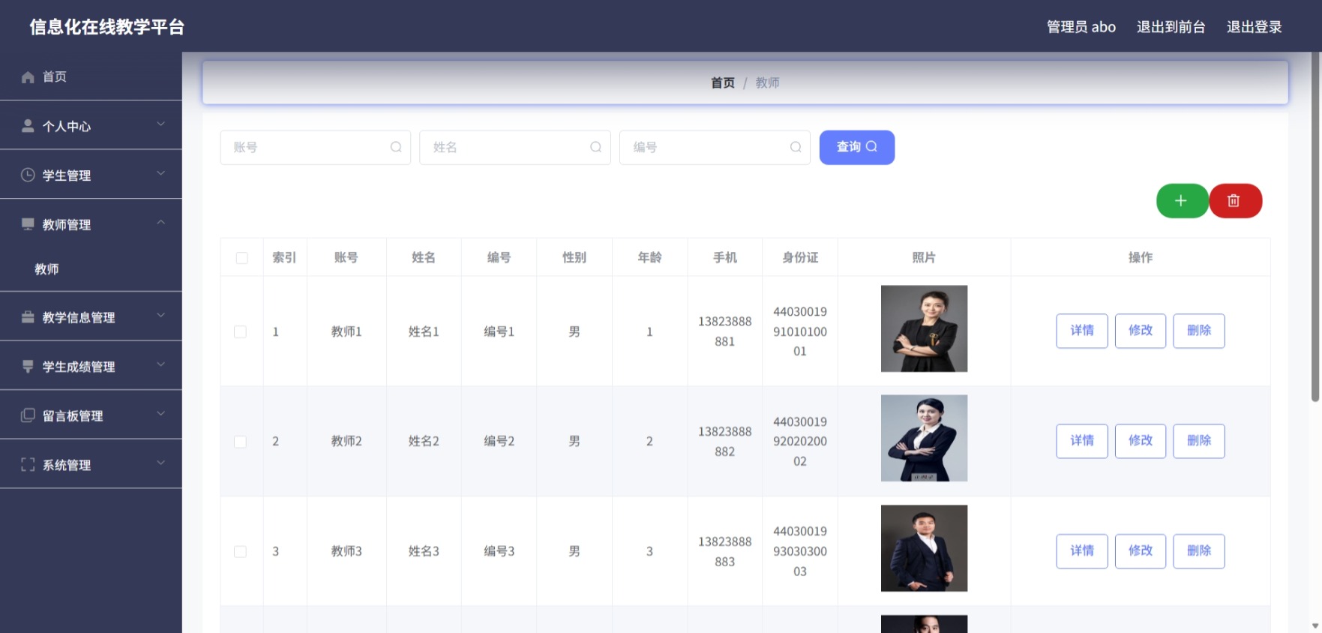The height and width of the screenshot is (633, 1322).
Task: View 详情 for 教师2
Action: click(1082, 441)
